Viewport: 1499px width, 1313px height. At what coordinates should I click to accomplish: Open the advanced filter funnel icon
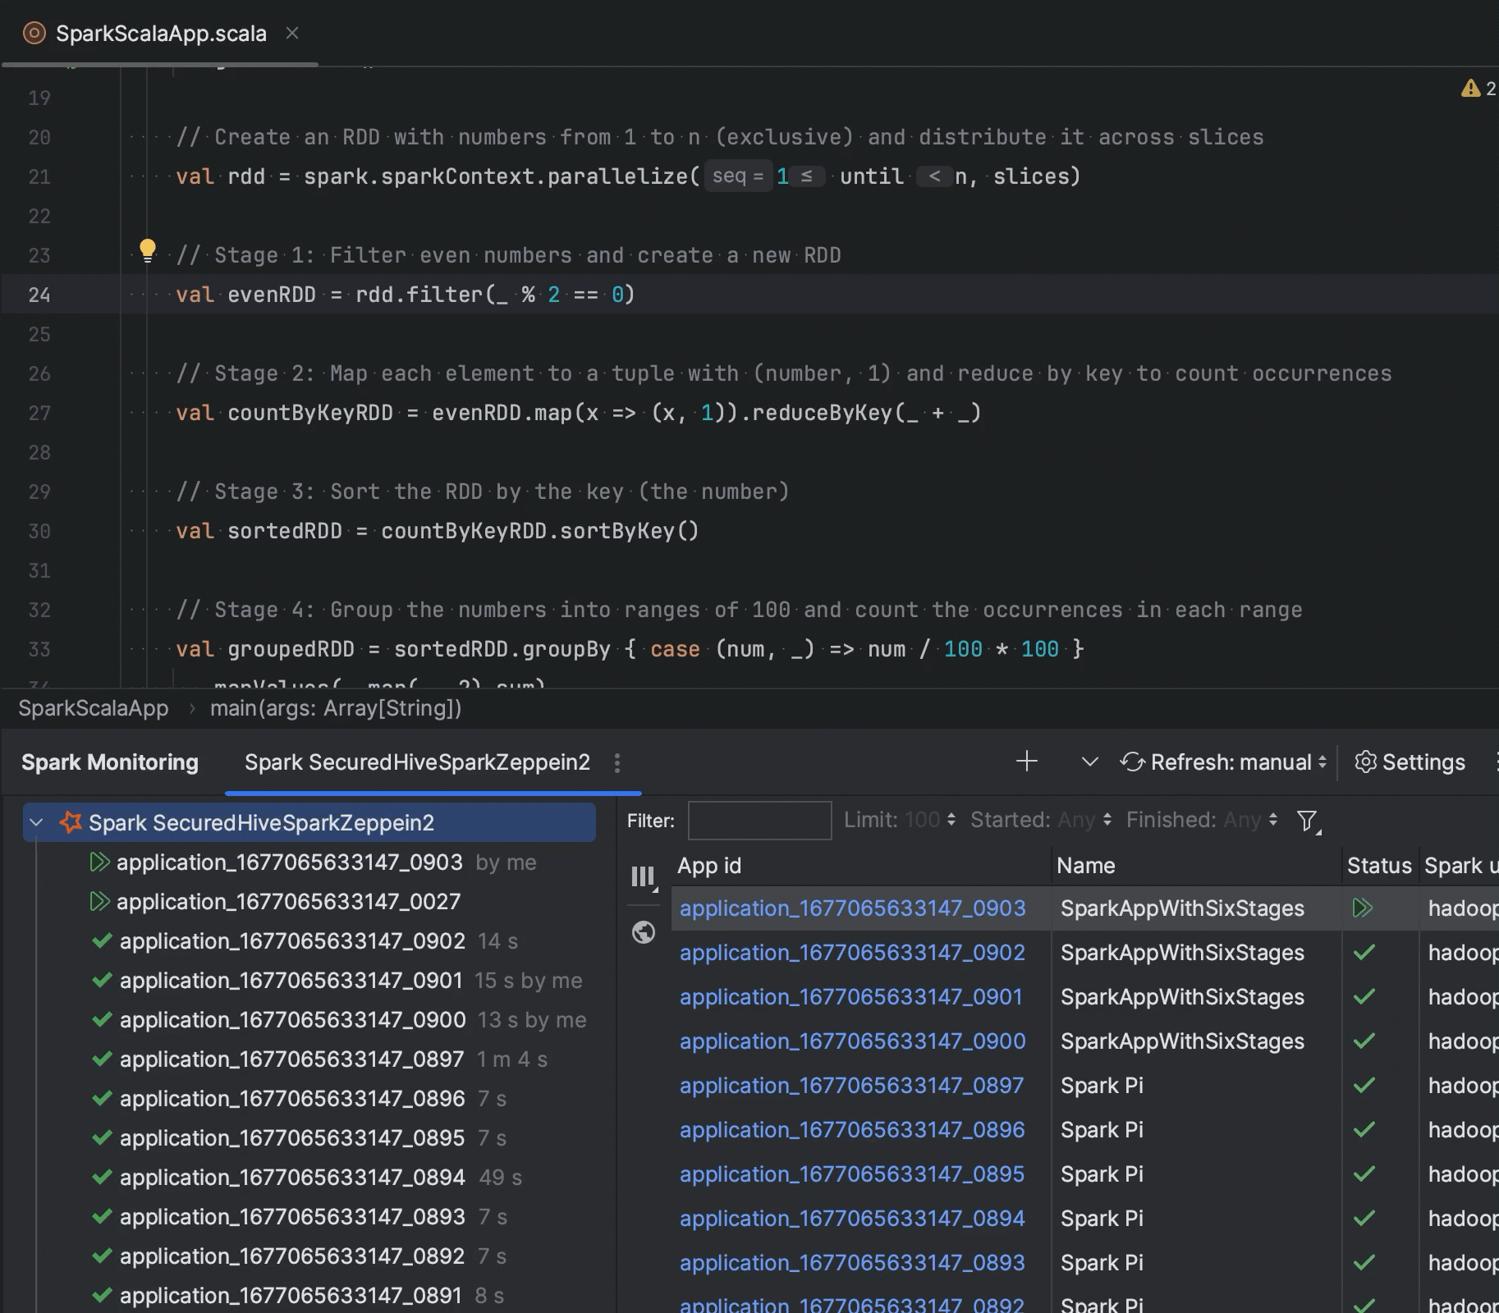pyautogui.click(x=1305, y=821)
